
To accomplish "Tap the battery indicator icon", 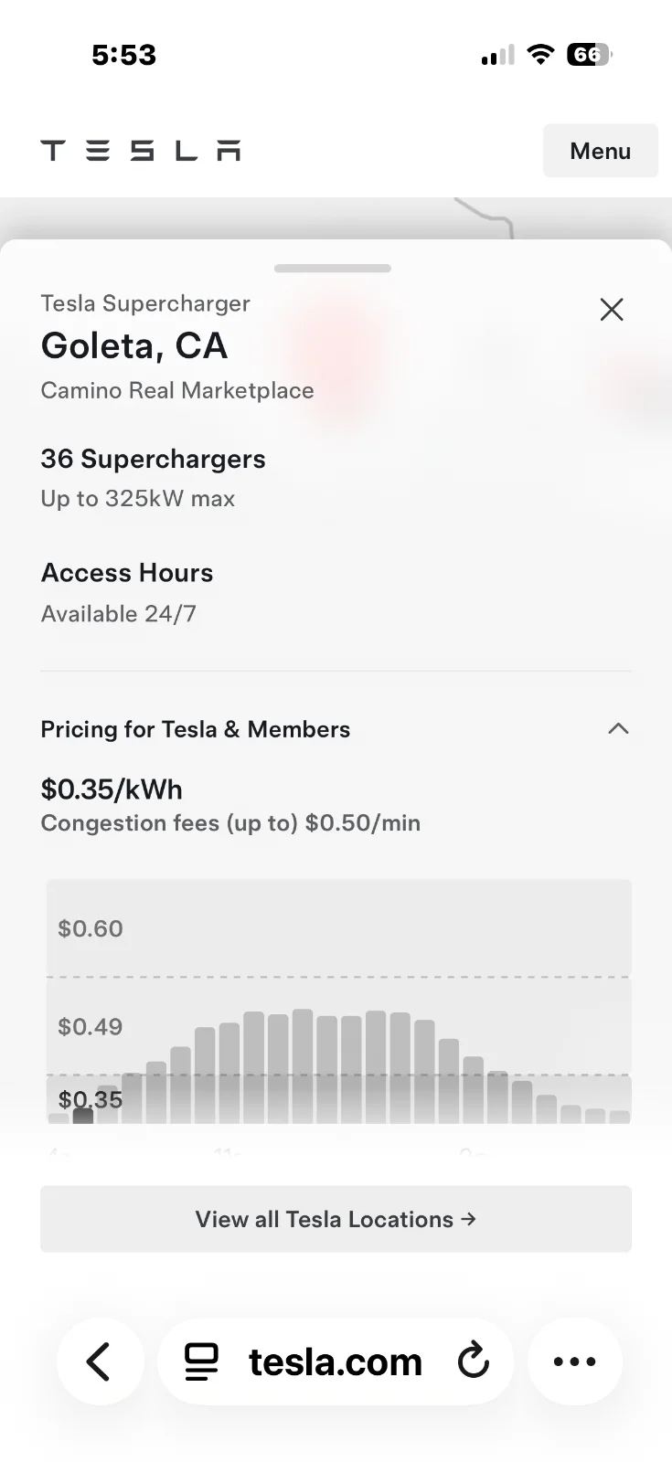I will click(x=589, y=55).
